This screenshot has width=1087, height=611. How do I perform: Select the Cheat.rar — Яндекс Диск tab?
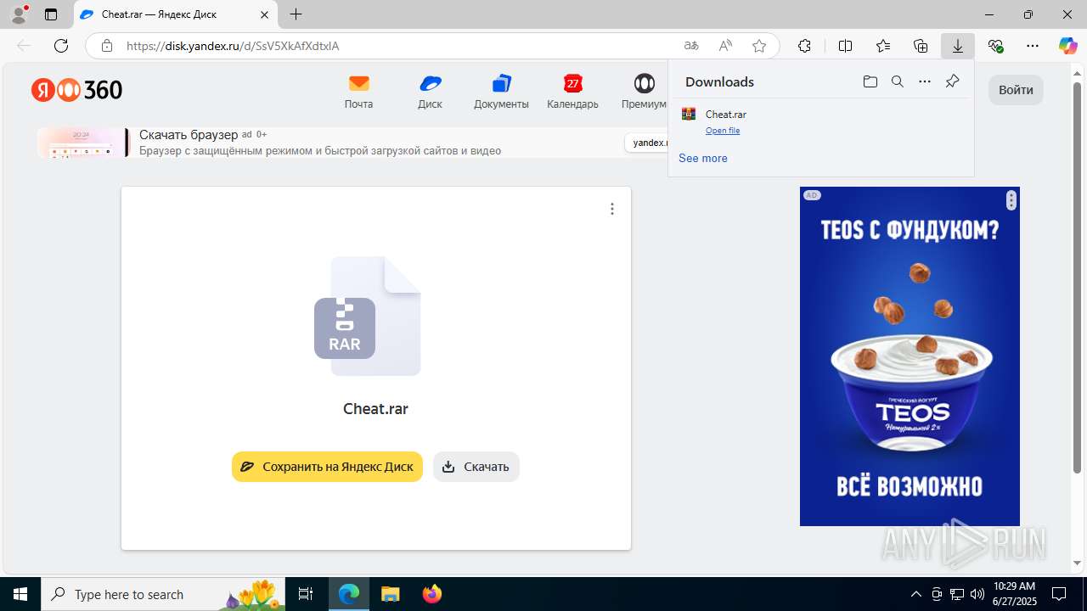tap(175, 14)
